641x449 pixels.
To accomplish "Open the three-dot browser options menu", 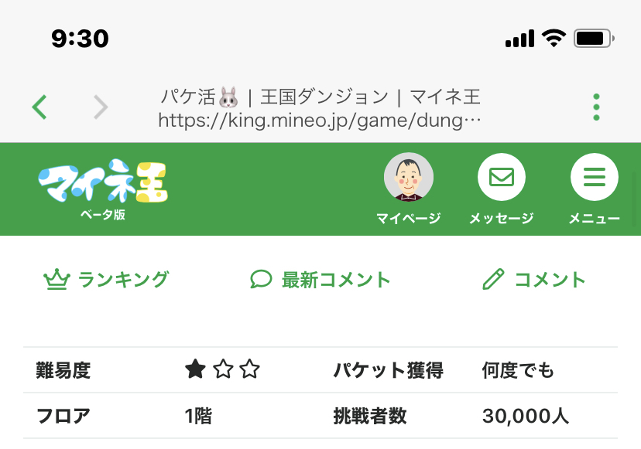I will [595, 107].
